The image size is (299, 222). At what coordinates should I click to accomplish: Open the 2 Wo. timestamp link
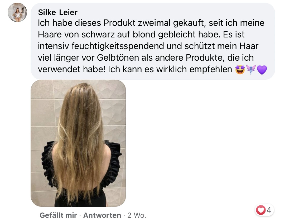tap(137, 215)
